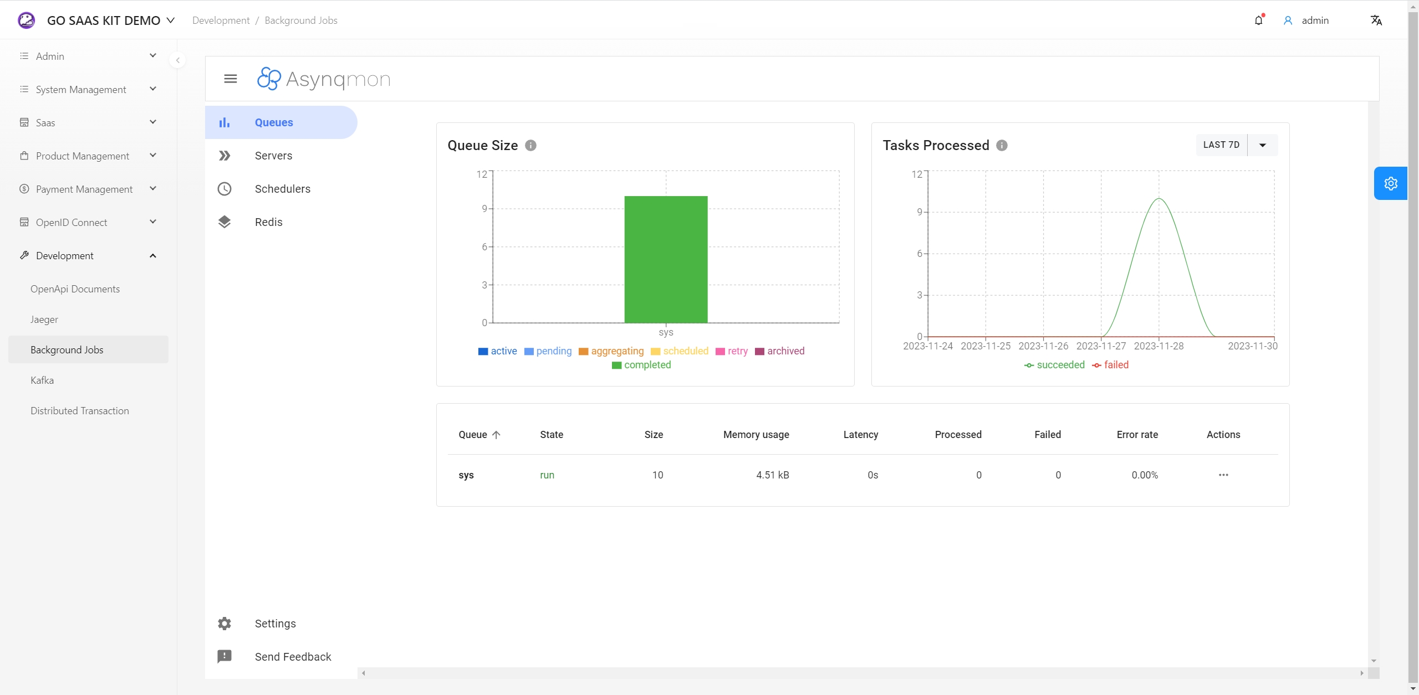
Task: Click Send Feedback icon in Asyncmon
Action: click(x=224, y=656)
